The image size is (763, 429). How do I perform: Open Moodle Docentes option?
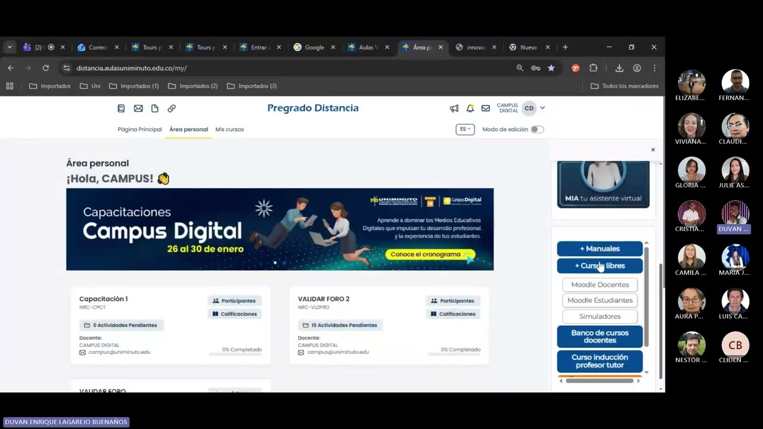pyautogui.click(x=600, y=285)
